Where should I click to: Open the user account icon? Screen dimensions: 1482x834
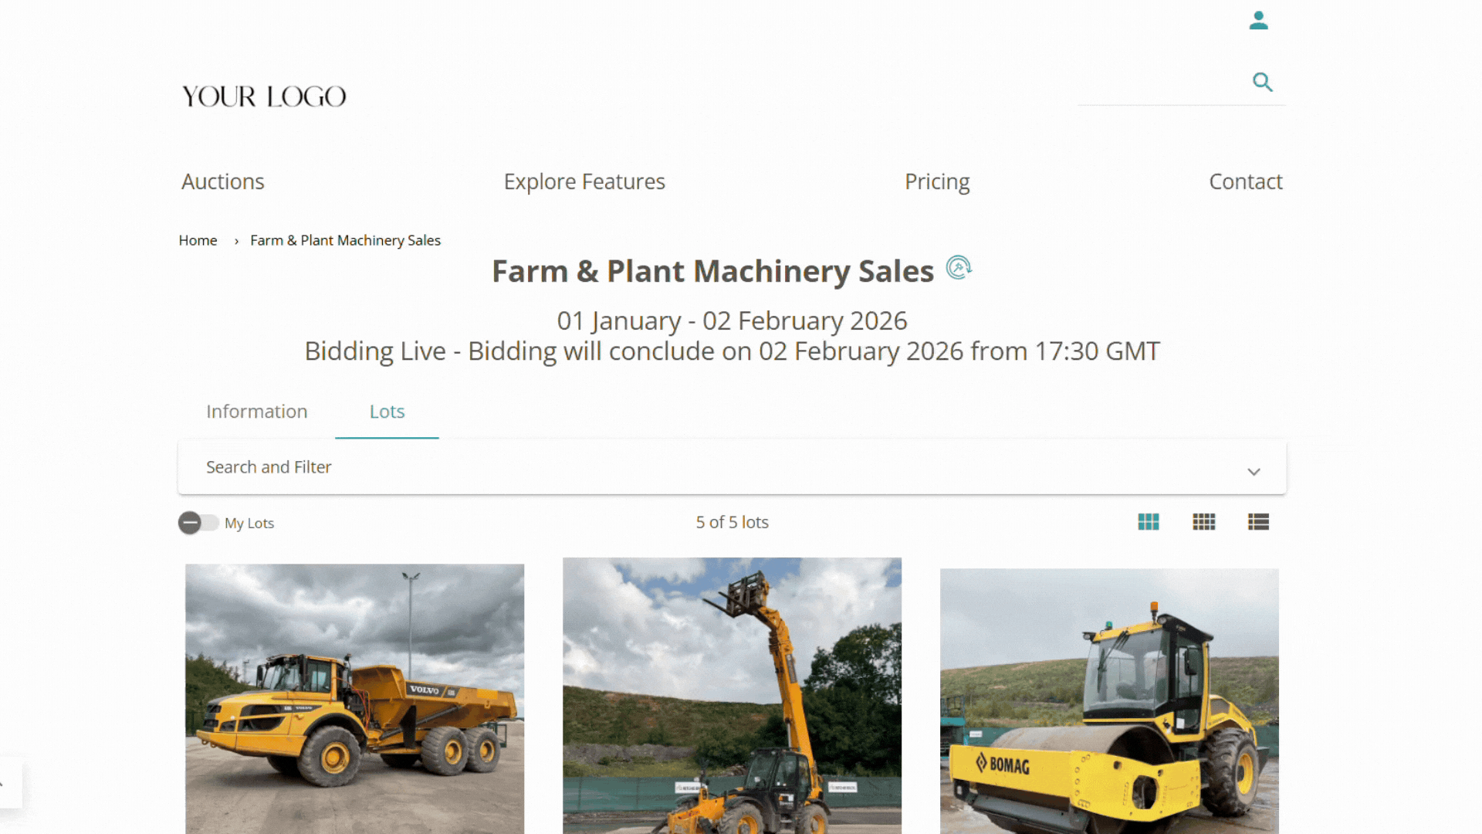click(x=1258, y=21)
